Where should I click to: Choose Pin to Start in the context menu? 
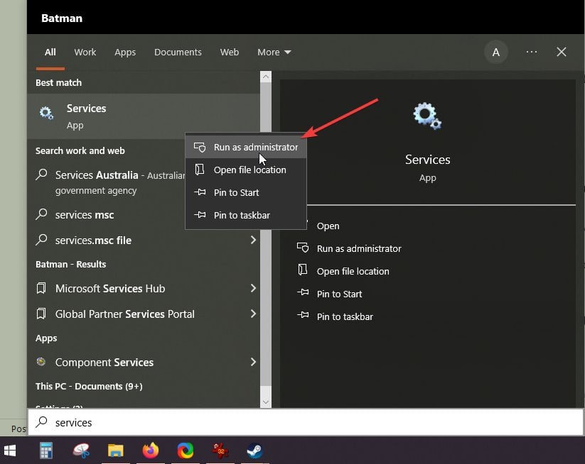click(246, 192)
